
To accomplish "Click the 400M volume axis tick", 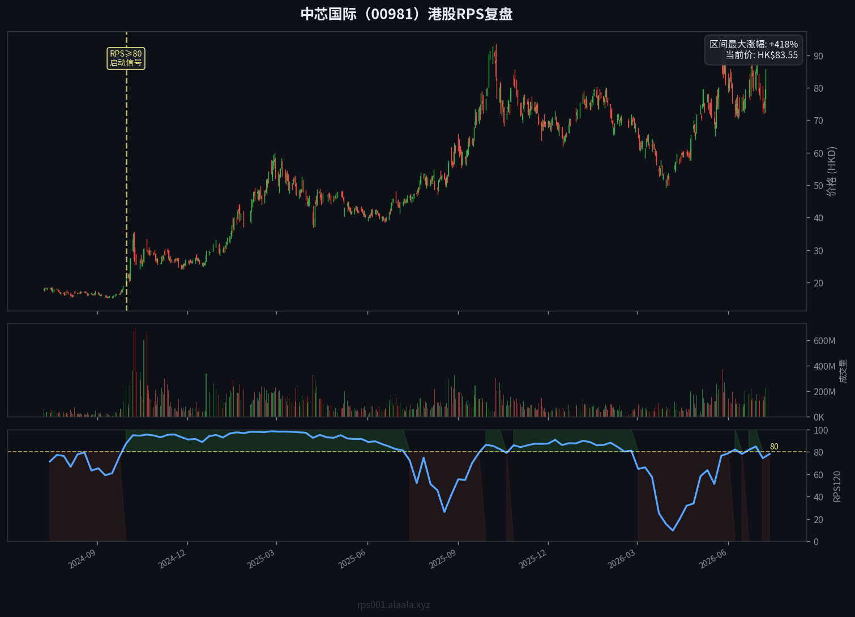I will pos(824,366).
